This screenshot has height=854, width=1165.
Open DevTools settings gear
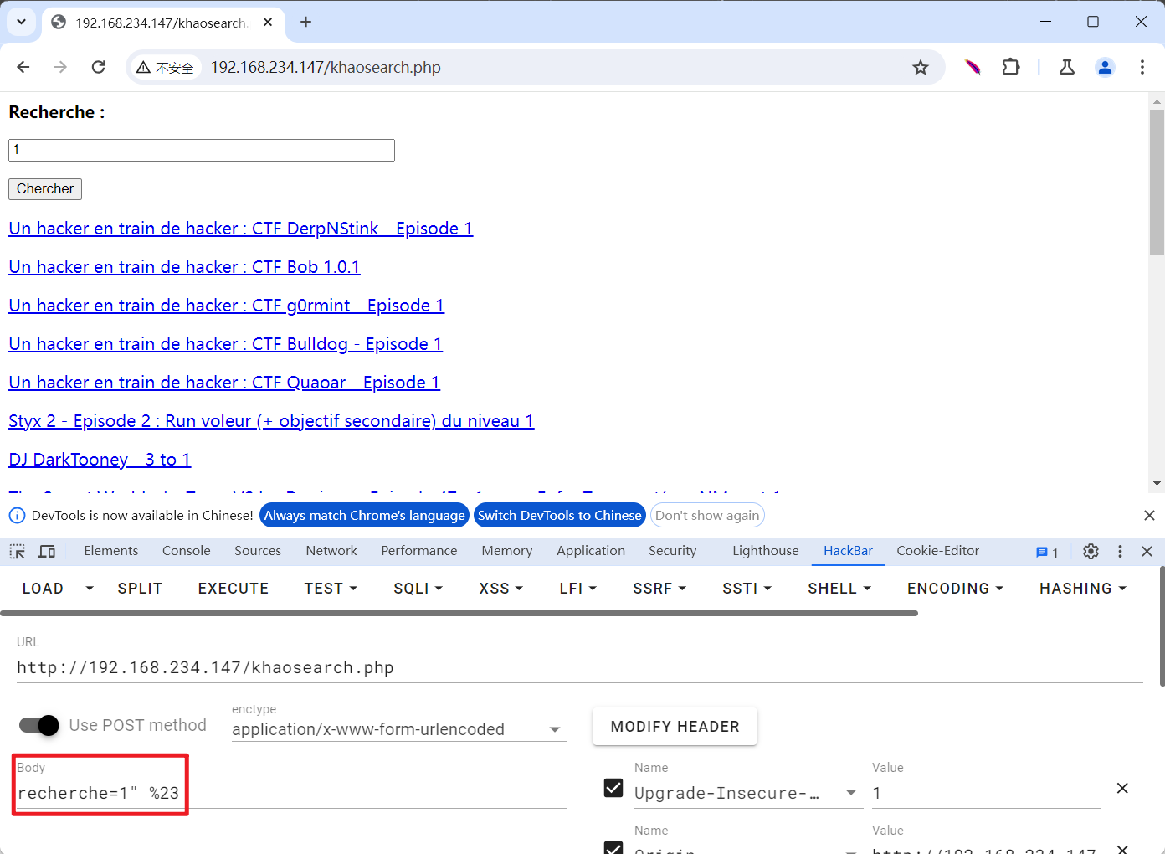click(x=1091, y=551)
